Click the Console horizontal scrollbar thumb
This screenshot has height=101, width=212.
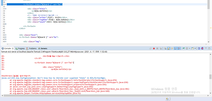tap(99, 95)
